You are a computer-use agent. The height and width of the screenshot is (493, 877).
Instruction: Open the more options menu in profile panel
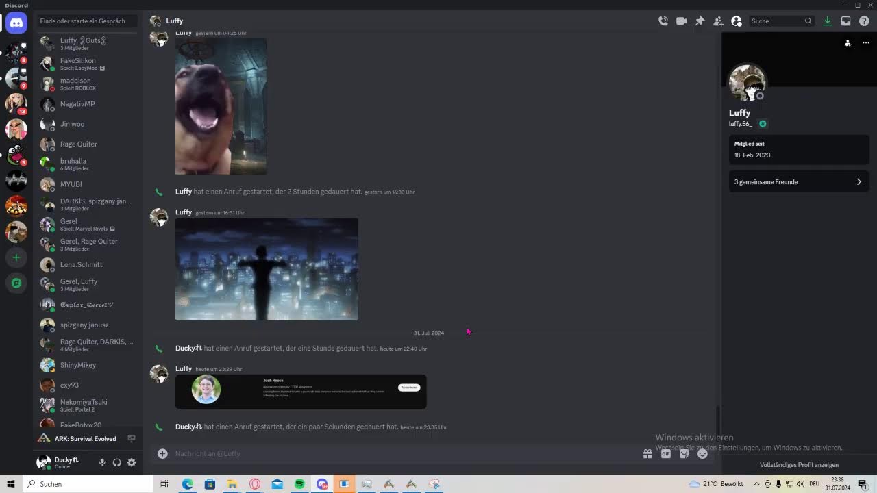(x=865, y=43)
